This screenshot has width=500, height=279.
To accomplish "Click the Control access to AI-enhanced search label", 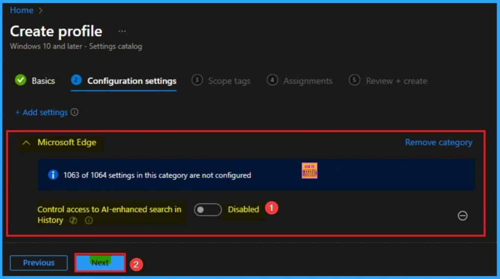I will [109, 215].
